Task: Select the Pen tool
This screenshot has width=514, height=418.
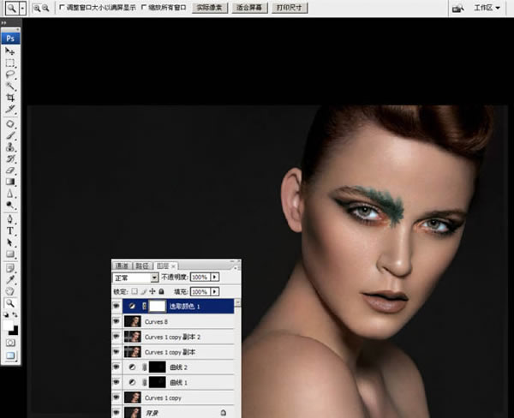Action: [x=9, y=219]
